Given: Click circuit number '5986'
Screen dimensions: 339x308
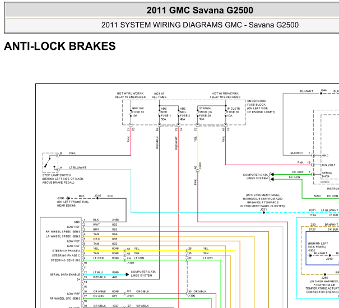Looking at the screenshot, I should [x=115, y=272].
